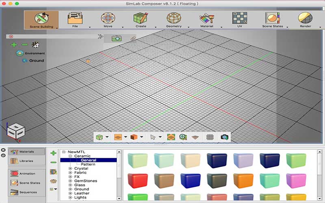This screenshot has height=203, width=325.
Task: Open the Geometry tools icon
Action: tap(174, 18)
